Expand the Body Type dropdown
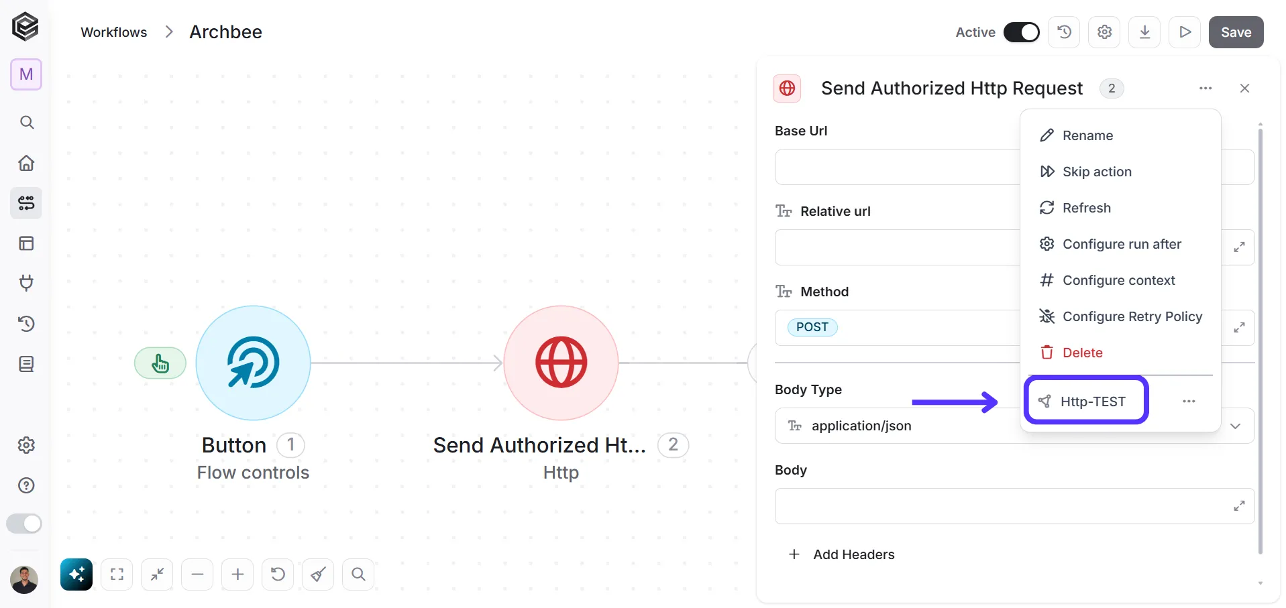The width and height of the screenshot is (1286, 608). point(1235,426)
